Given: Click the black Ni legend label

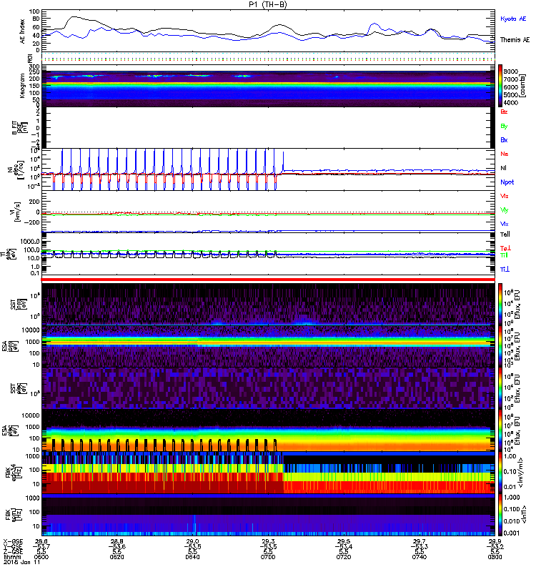Looking at the screenshot, I should [x=503, y=168].
